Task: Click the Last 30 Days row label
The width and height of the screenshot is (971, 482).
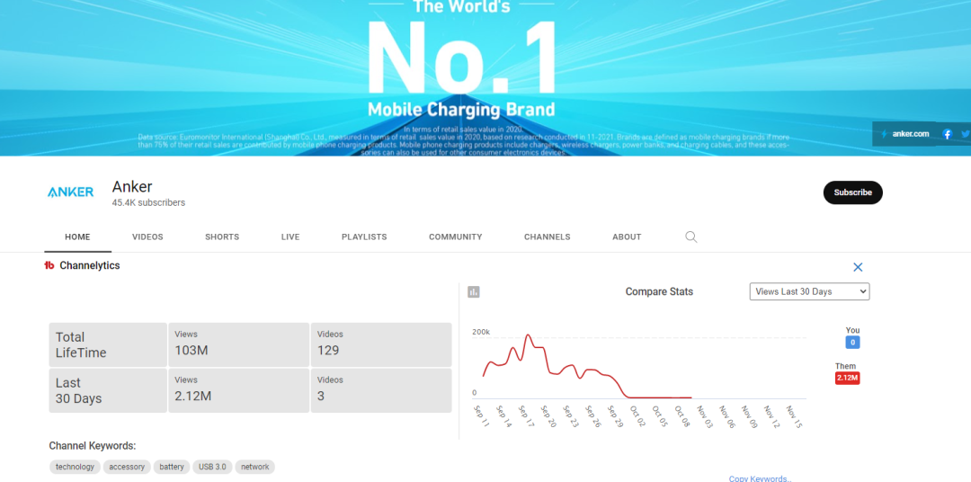Action: (x=108, y=390)
